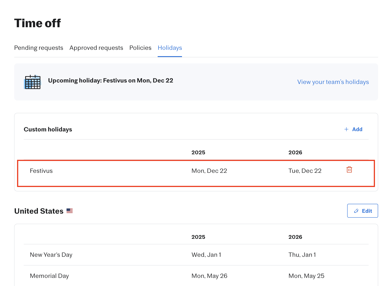
Task: Open View your team's holidays link
Action: click(x=333, y=82)
